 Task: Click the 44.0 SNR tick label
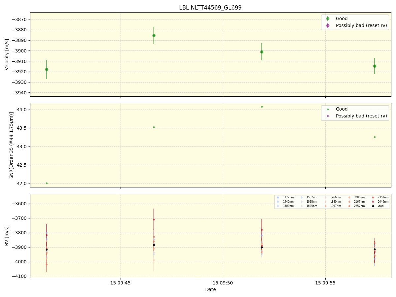[22, 110]
